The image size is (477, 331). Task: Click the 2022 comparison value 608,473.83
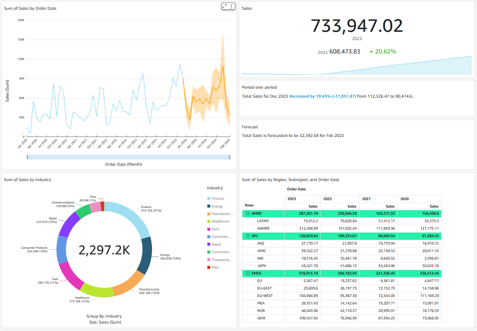[344, 52]
